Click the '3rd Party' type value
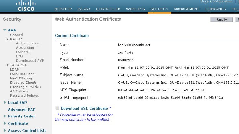 (125, 53)
